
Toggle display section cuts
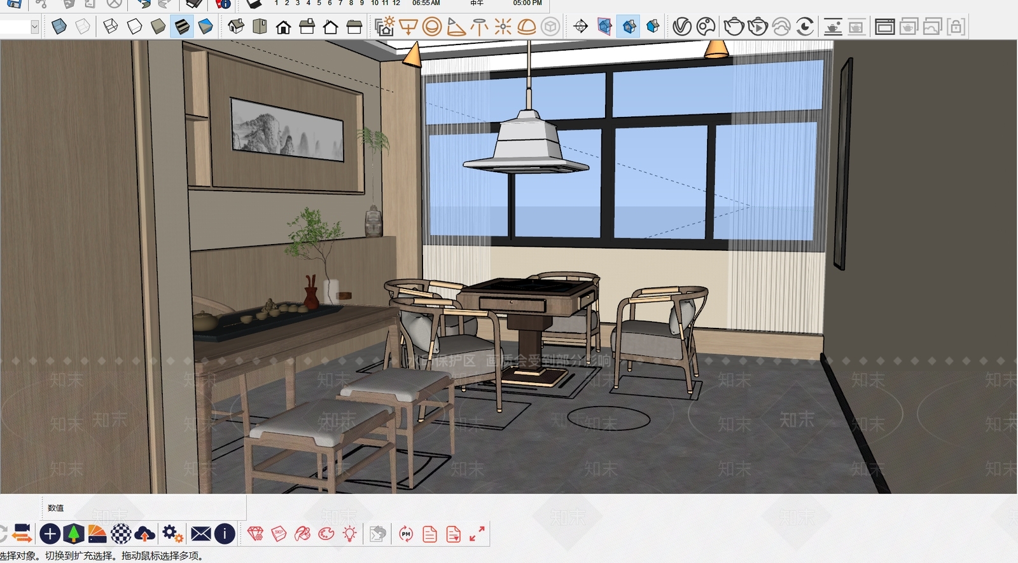tap(629, 27)
